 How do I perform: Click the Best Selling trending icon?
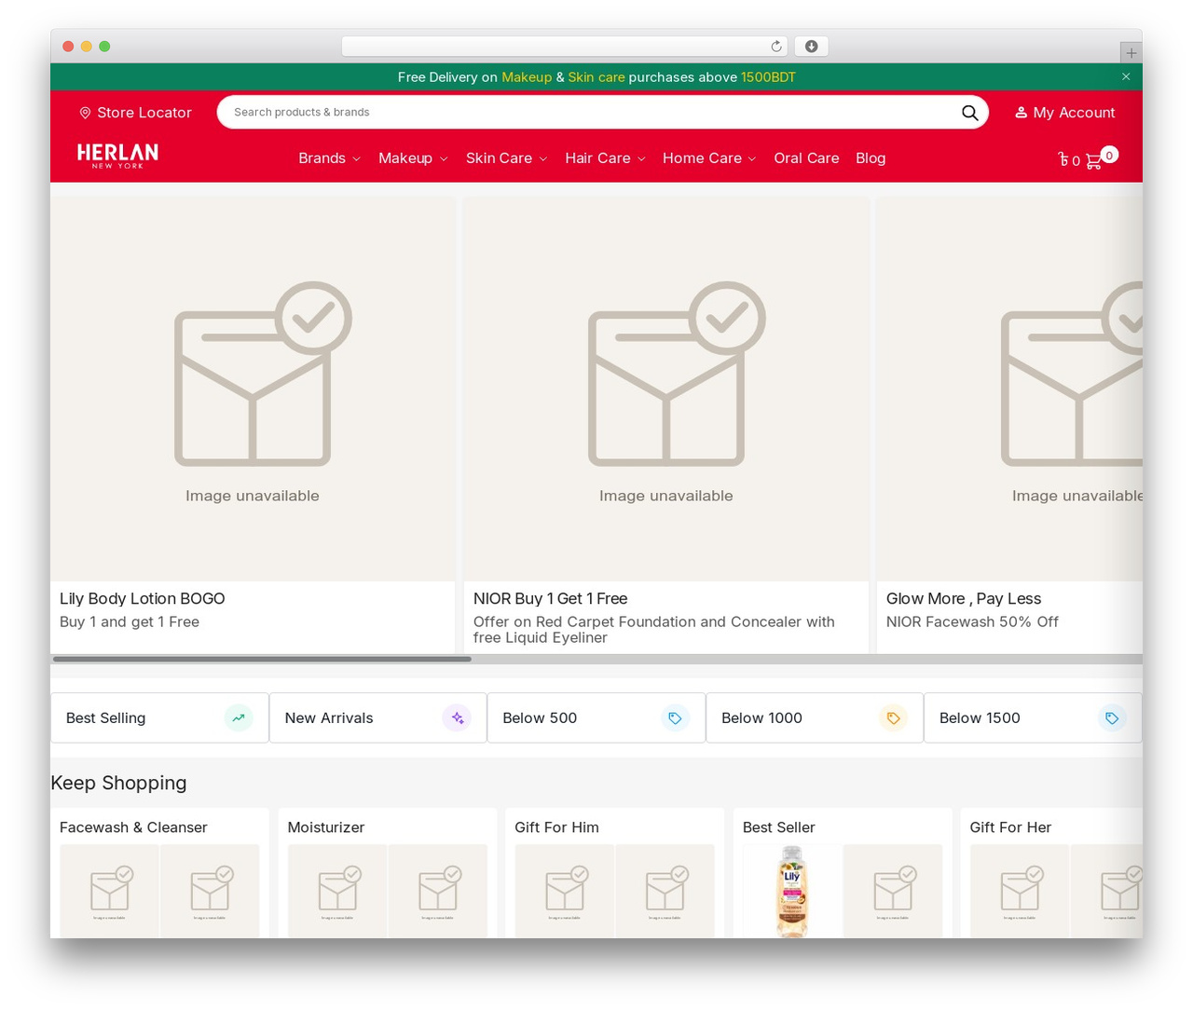(239, 718)
